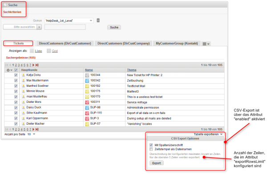The image size is (267, 175).
Task: Uncheck the Karl Oppermann row checkbox
Action: [x=16, y=118]
